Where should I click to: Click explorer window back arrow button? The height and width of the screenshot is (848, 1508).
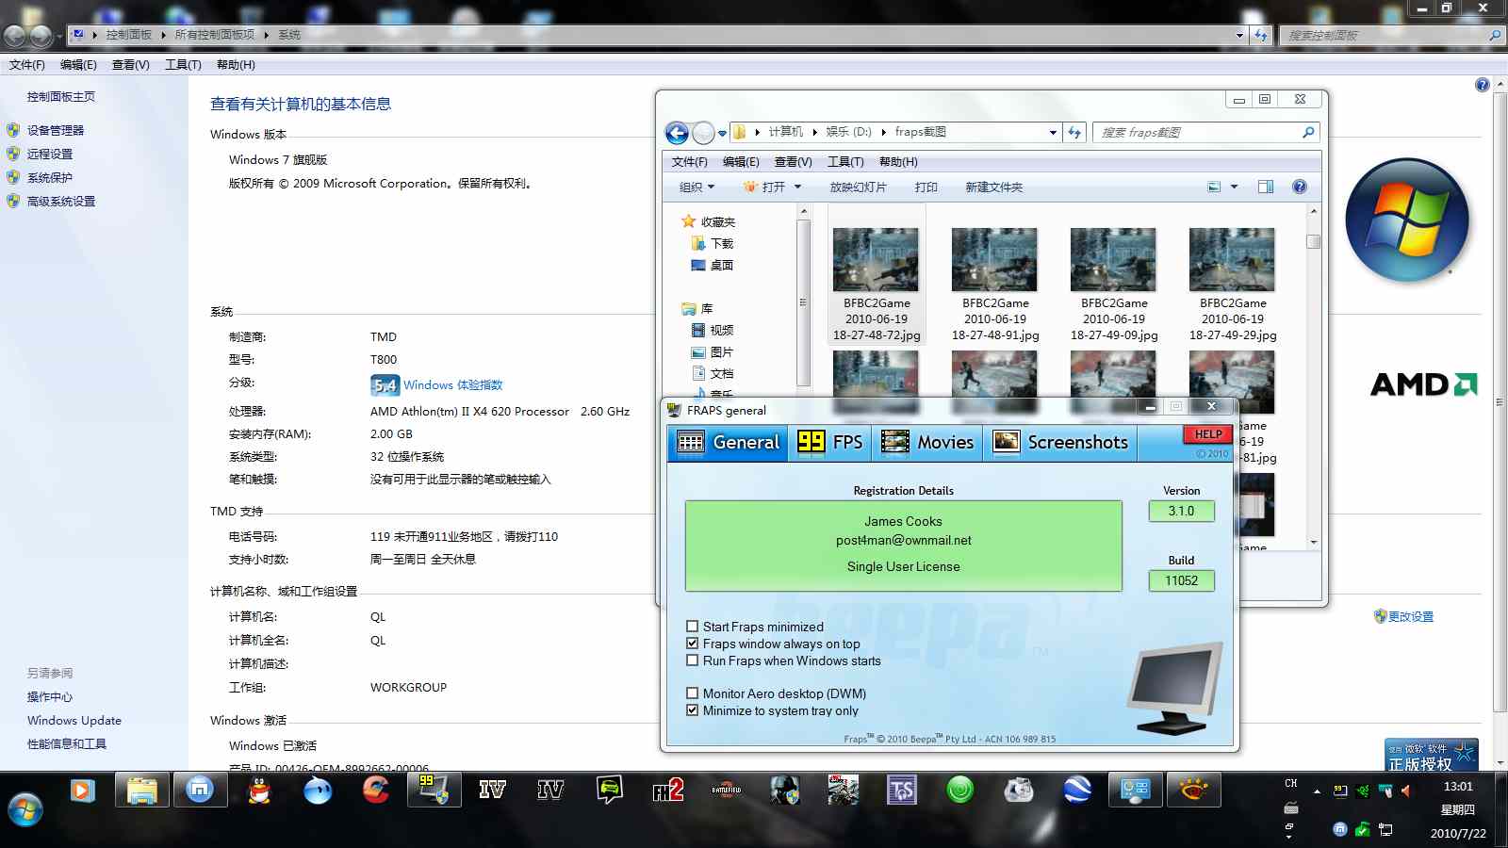tap(677, 133)
